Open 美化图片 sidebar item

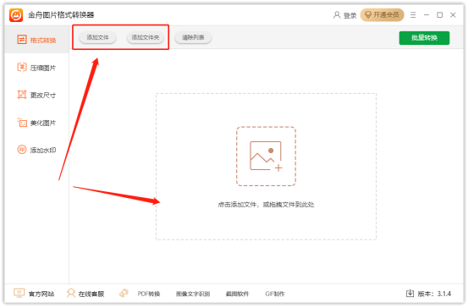(36, 123)
